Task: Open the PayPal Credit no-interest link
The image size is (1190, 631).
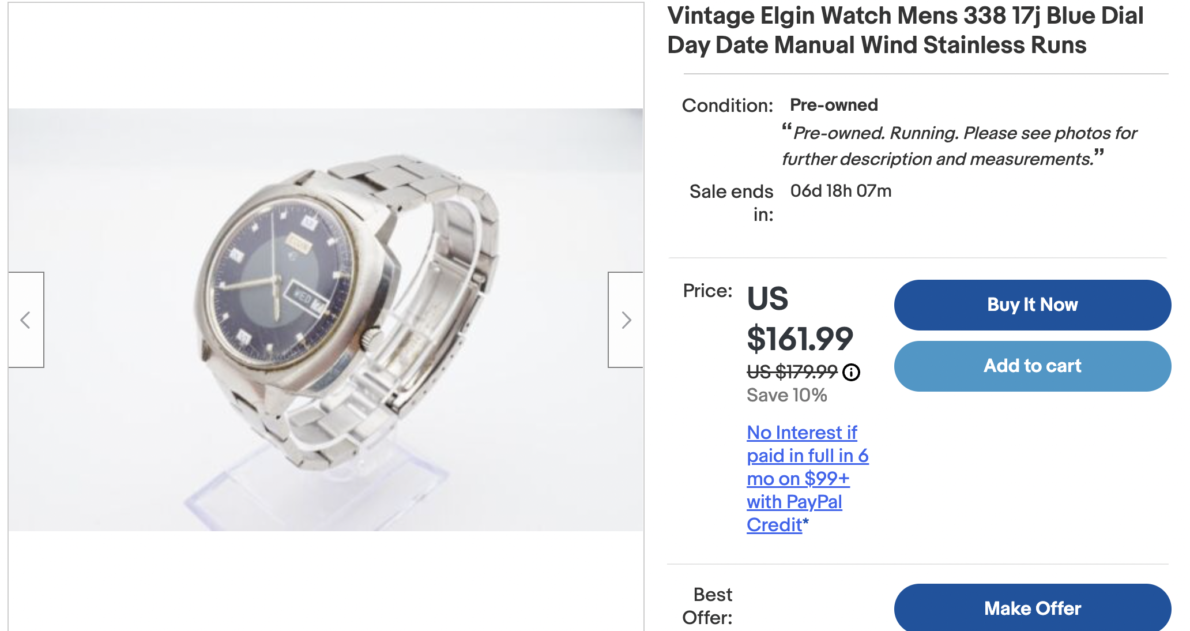Action: click(x=806, y=478)
